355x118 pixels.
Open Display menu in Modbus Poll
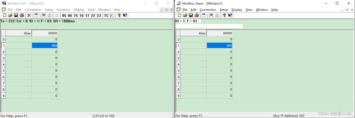pos(79,10)
